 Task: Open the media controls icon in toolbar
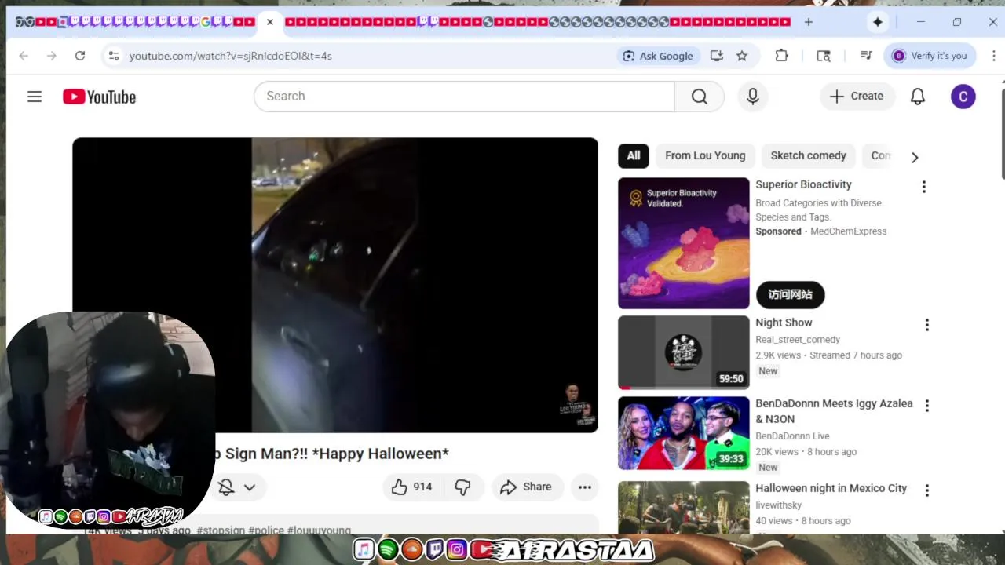point(866,56)
